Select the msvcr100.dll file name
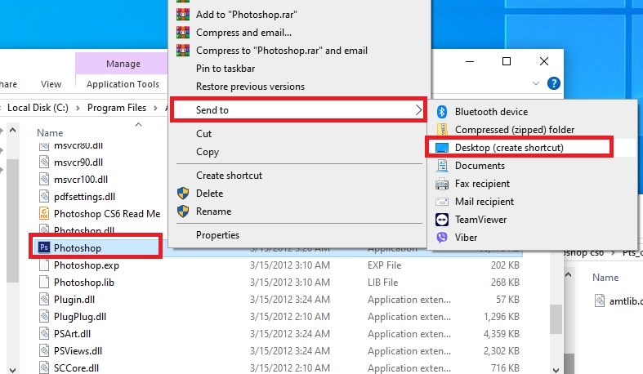Screen dimensions: 643x374 (x=81, y=180)
